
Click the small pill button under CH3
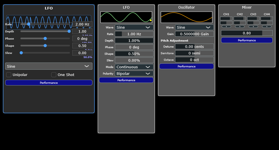tap(253, 26)
